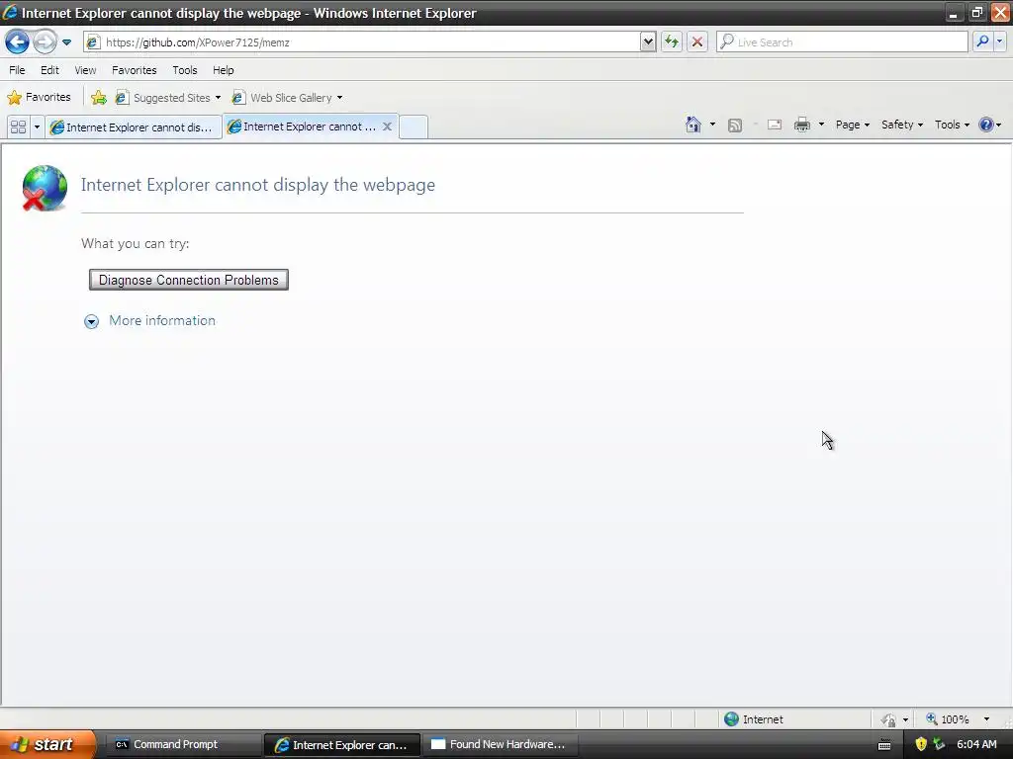Click the globe error icon
The height and width of the screenshot is (759, 1013).
44,188
